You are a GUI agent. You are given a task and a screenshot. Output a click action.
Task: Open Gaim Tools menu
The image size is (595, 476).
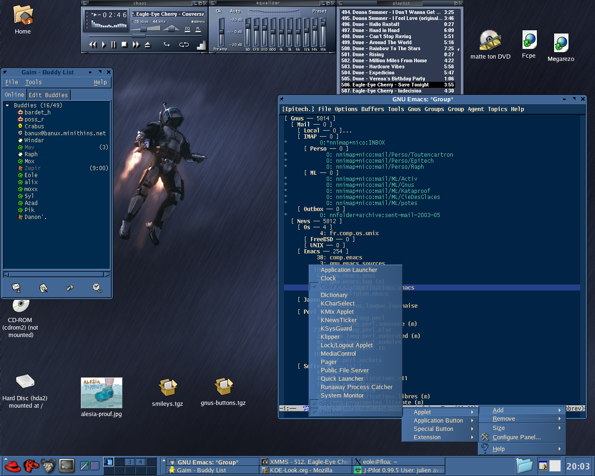click(x=33, y=82)
